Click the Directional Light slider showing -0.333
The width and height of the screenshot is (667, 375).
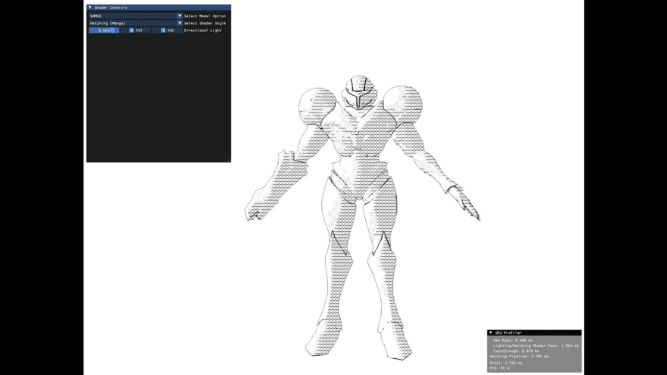(x=135, y=30)
